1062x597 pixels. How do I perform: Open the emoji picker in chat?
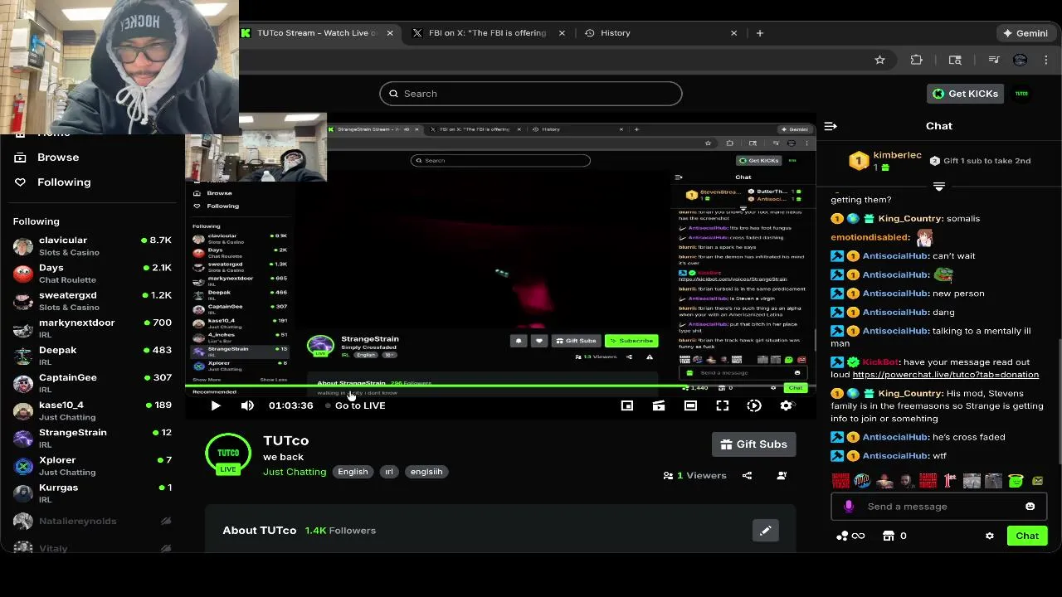coord(1030,507)
